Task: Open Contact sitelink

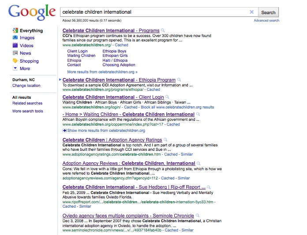Action: (74, 65)
